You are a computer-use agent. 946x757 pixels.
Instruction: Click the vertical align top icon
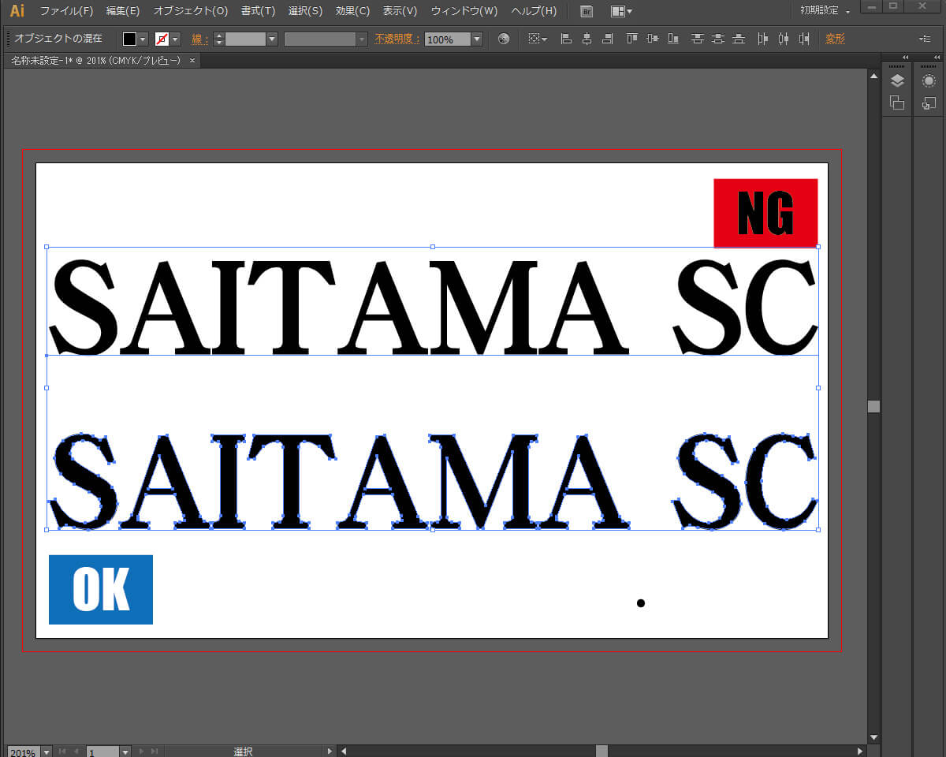tap(632, 39)
